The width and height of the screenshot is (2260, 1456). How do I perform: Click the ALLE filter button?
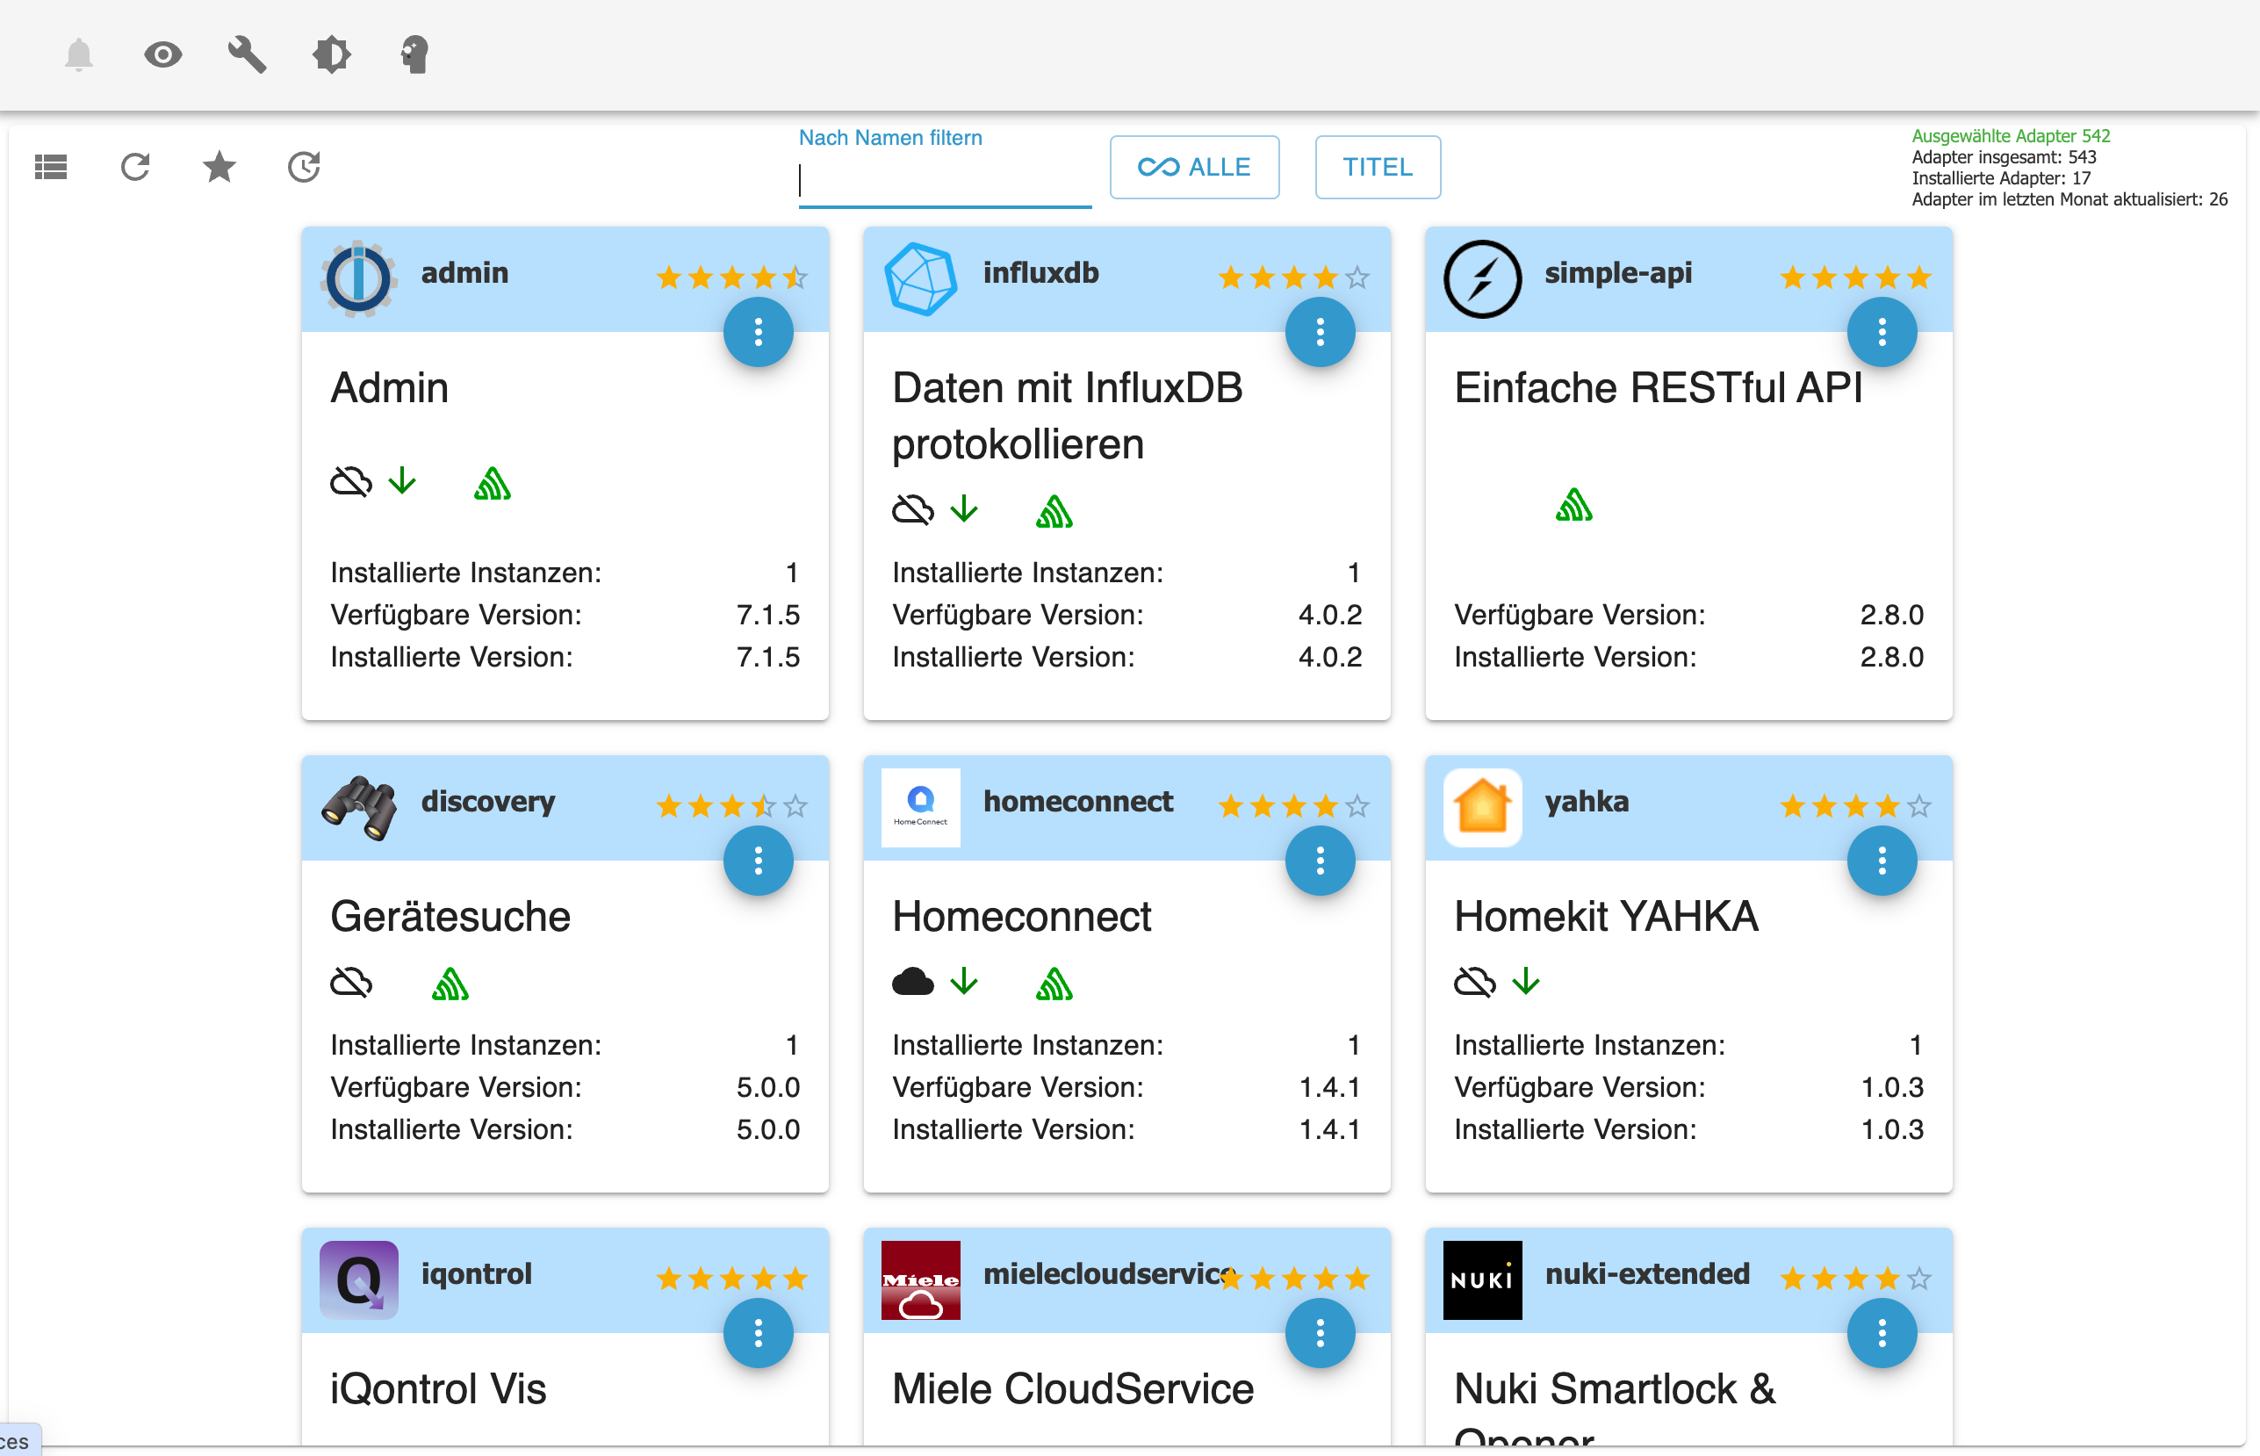1194,168
